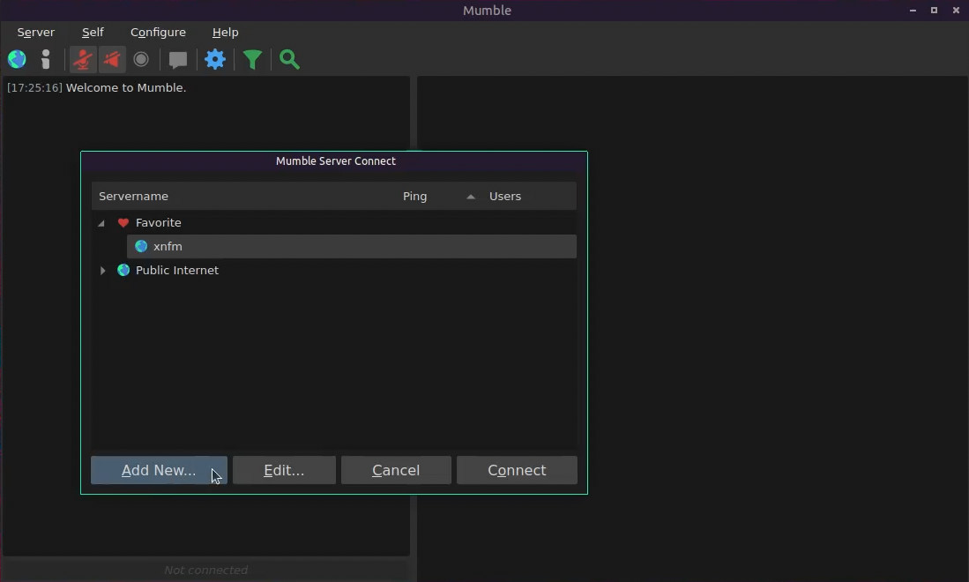Minimize the Mumble window
Screen dimensions: 969x582
click(x=913, y=11)
